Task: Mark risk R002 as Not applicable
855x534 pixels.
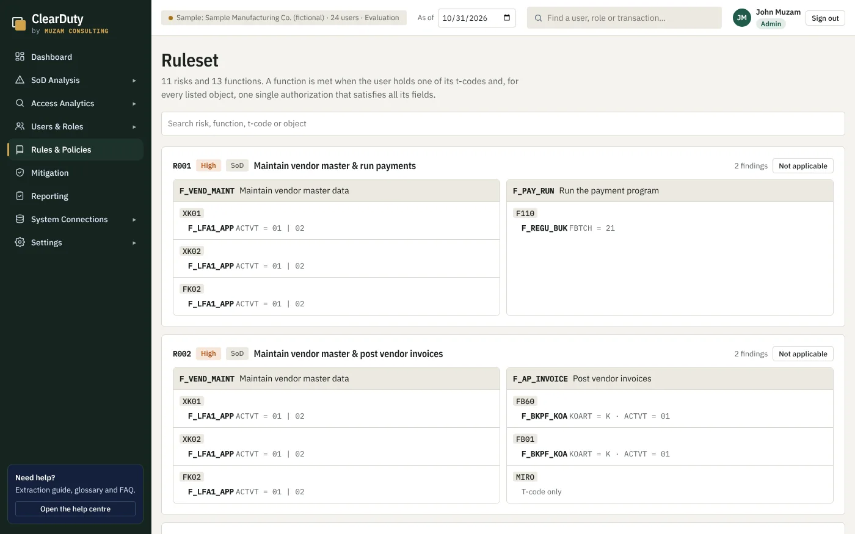Action: (802, 354)
